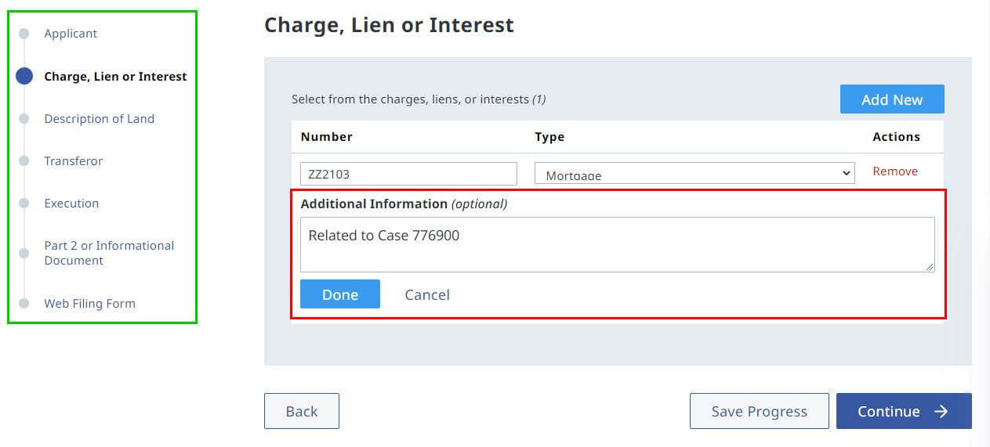Continue to the next step
This screenshot has height=447, width=990.
coord(904,411)
